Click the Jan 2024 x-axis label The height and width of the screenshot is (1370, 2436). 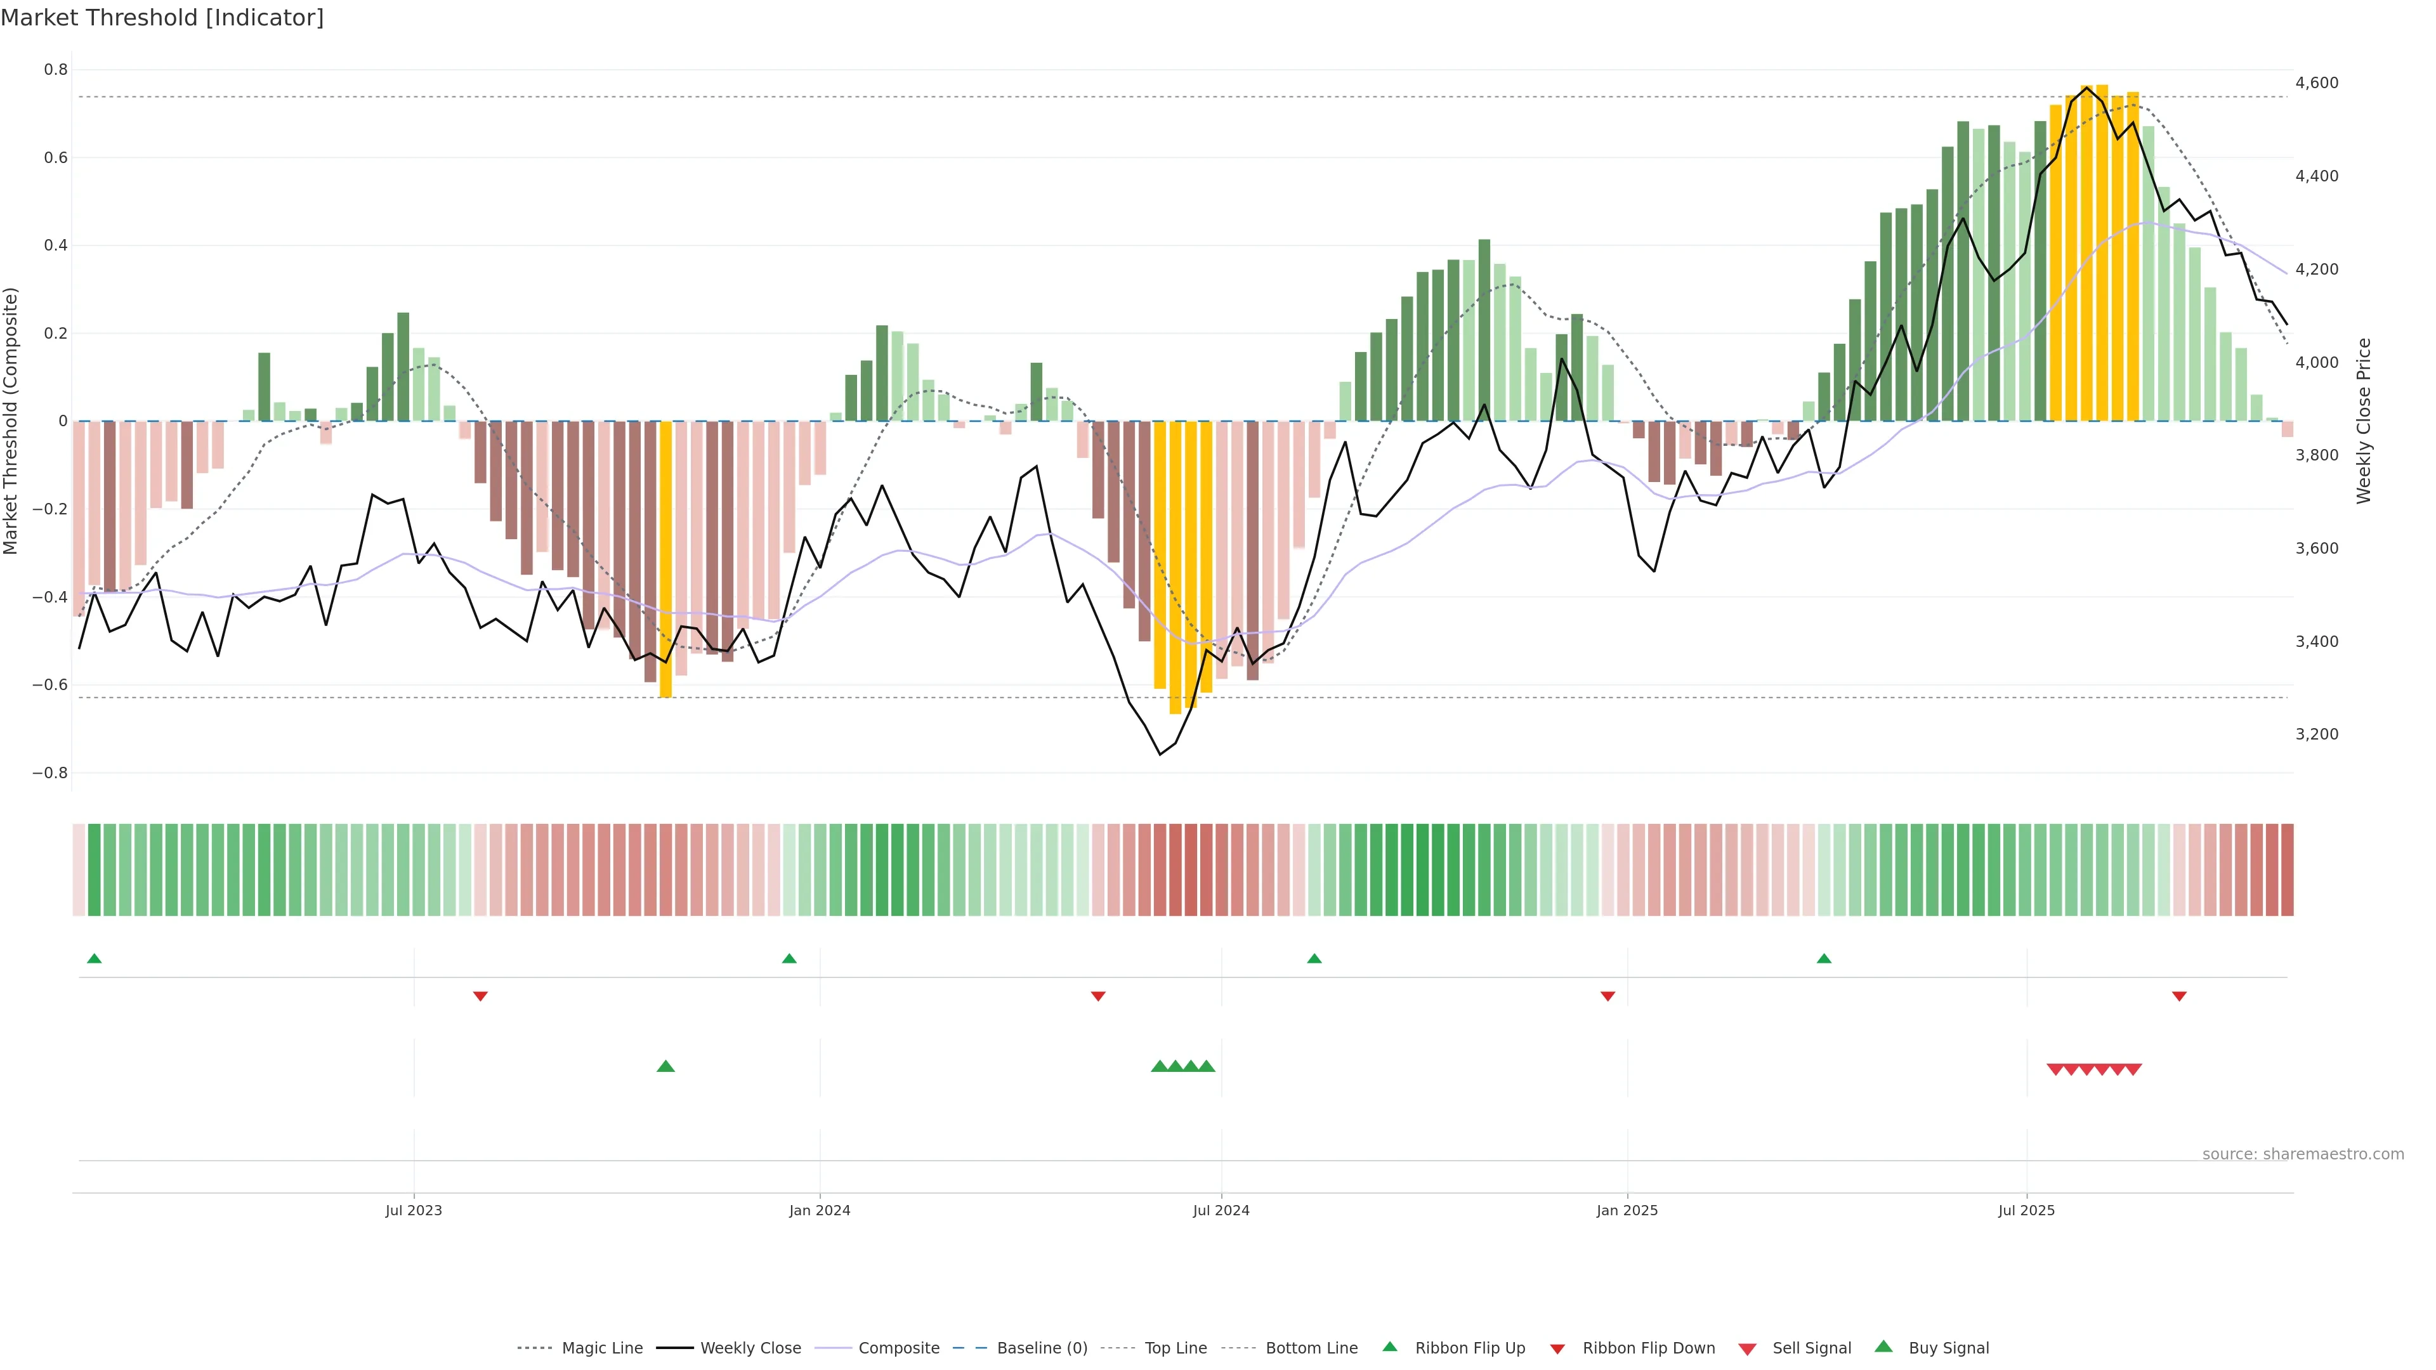click(820, 1210)
